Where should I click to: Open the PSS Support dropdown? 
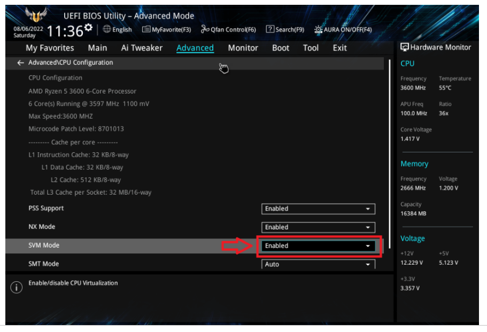pyautogui.click(x=318, y=209)
